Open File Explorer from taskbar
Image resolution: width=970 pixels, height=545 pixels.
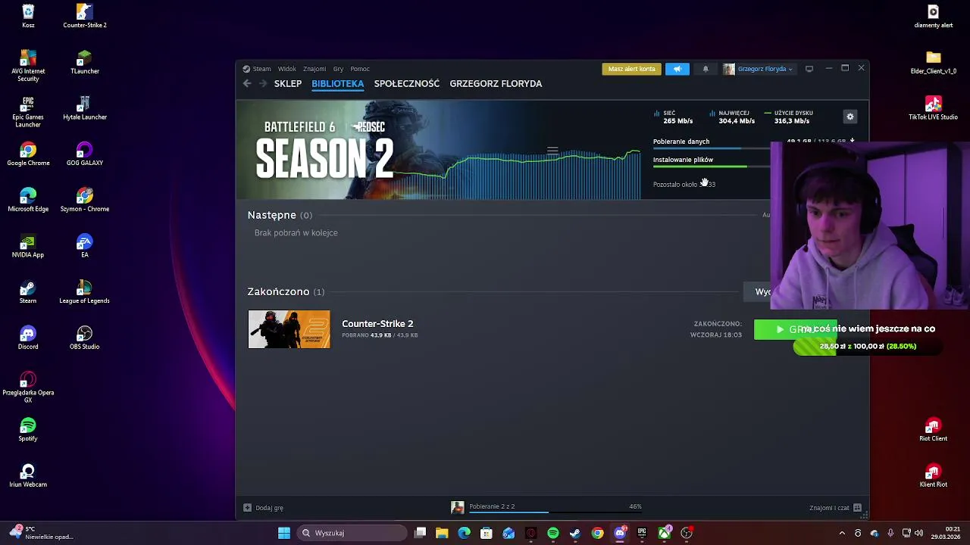click(x=442, y=533)
